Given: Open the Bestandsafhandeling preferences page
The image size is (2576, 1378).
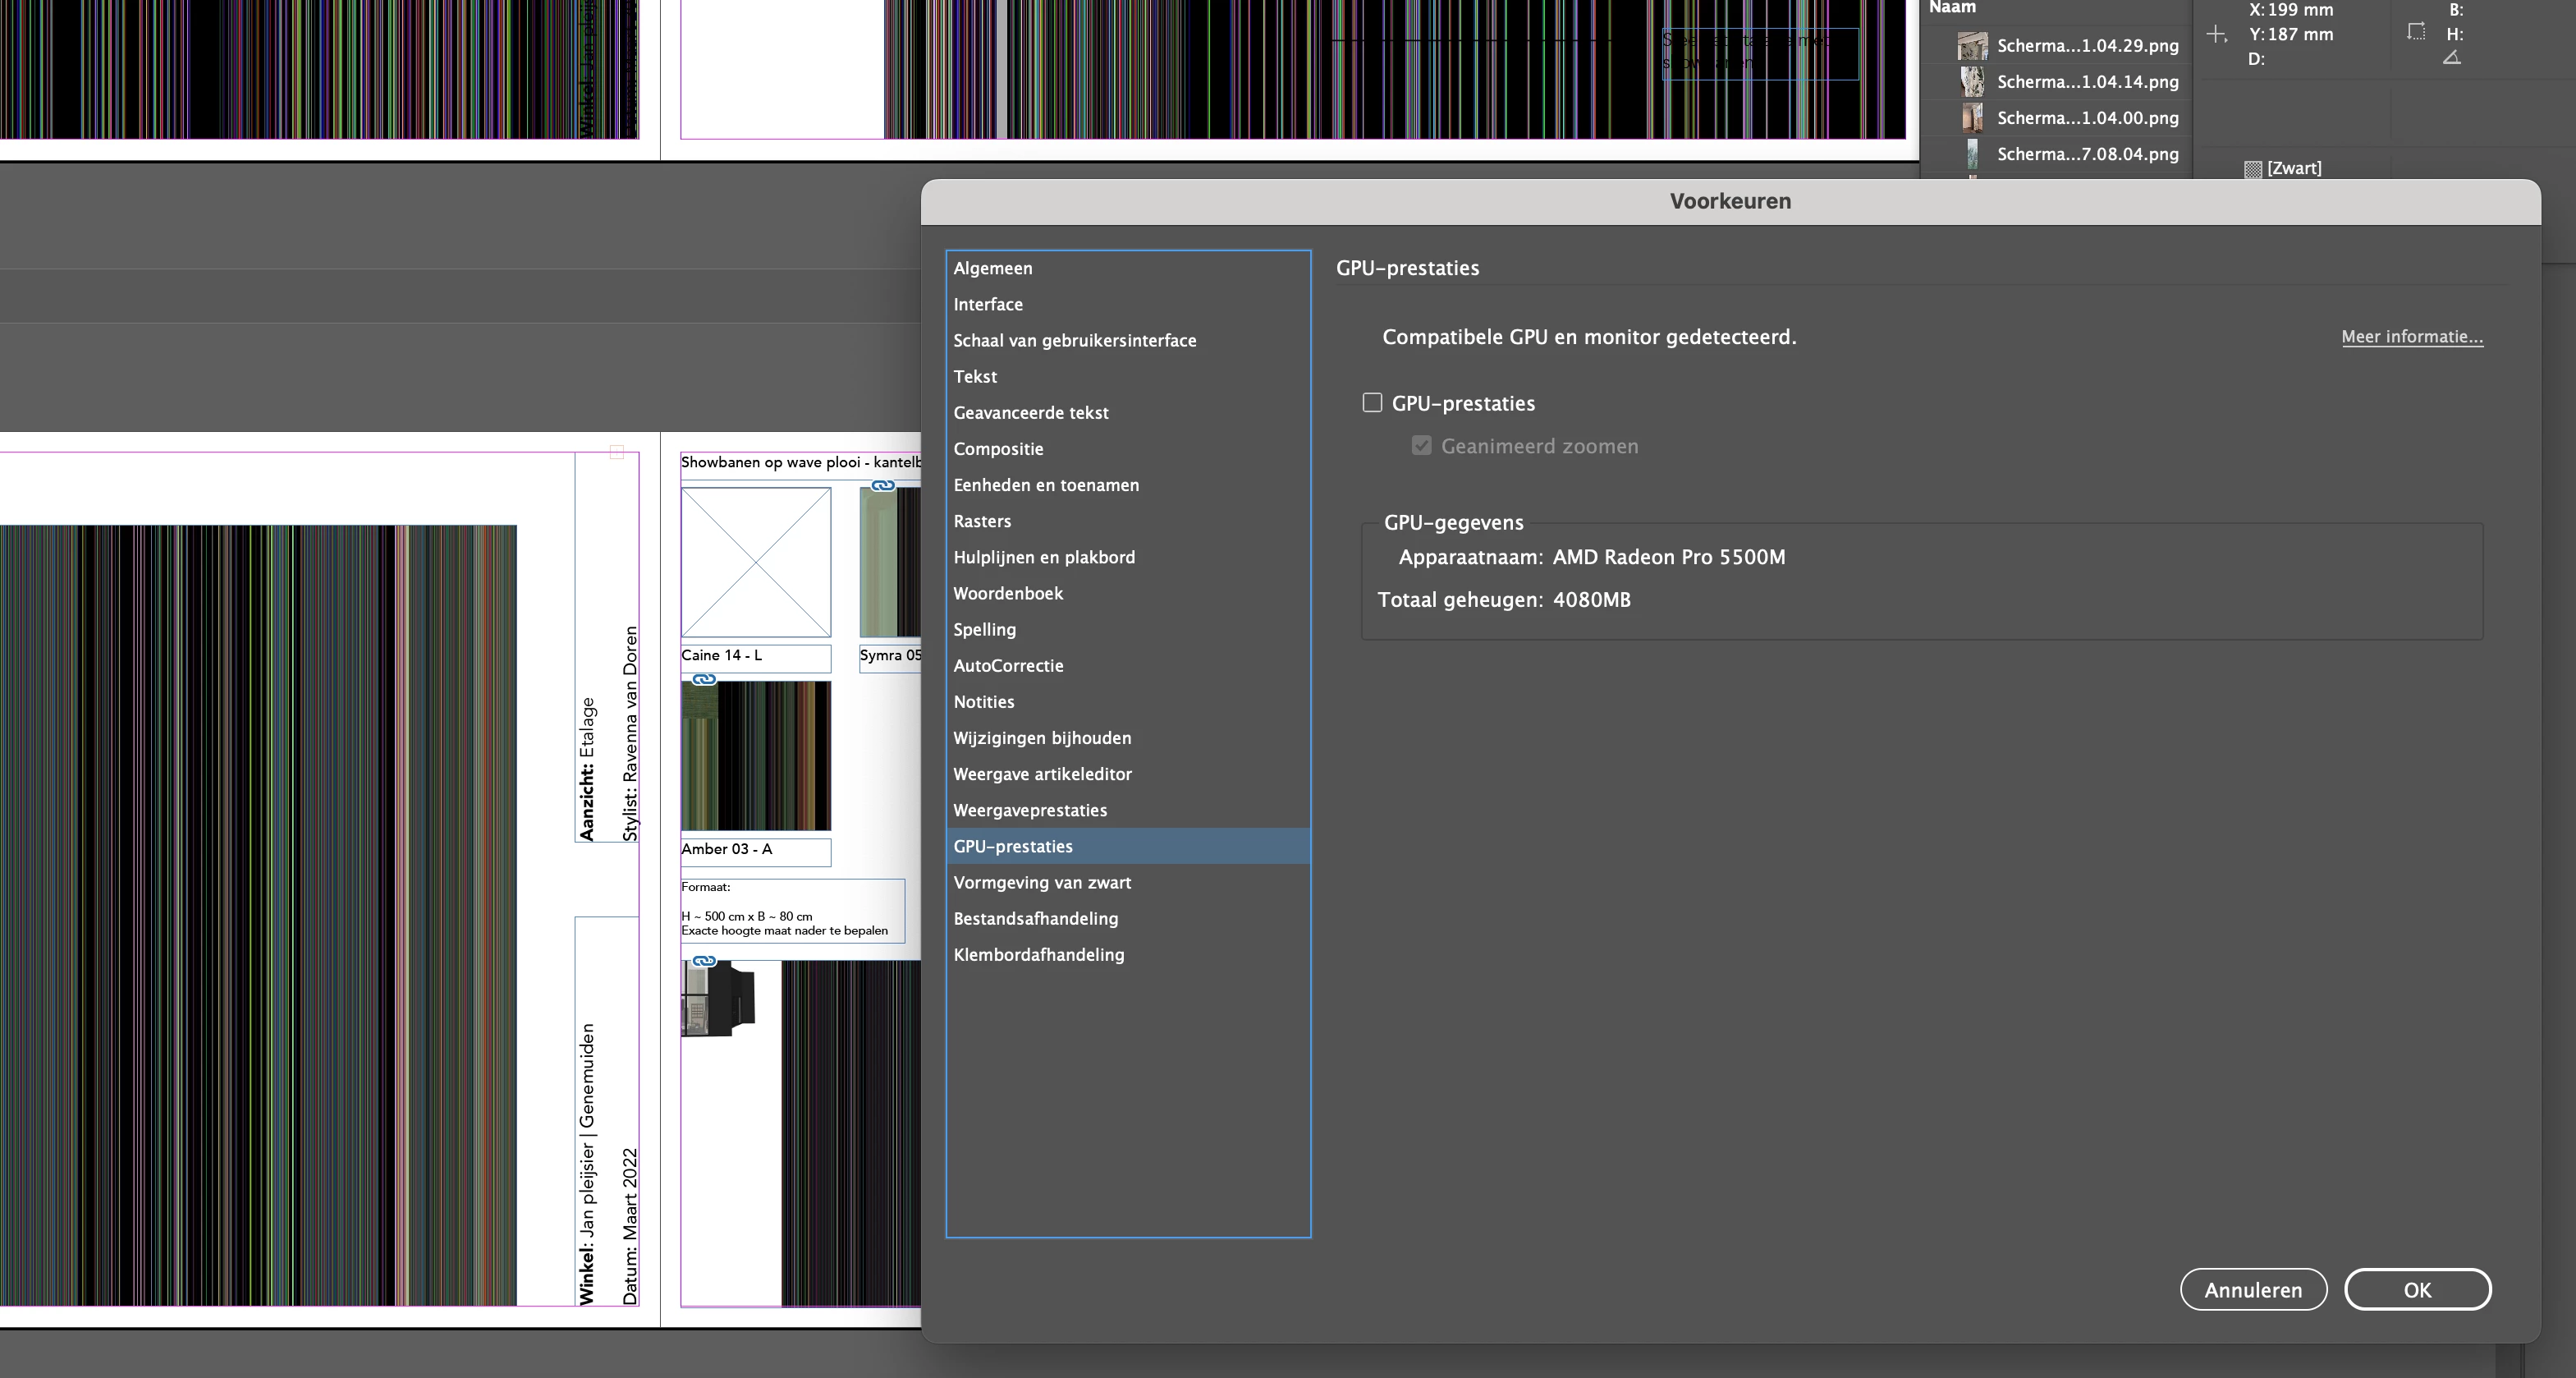Looking at the screenshot, I should [x=1036, y=919].
